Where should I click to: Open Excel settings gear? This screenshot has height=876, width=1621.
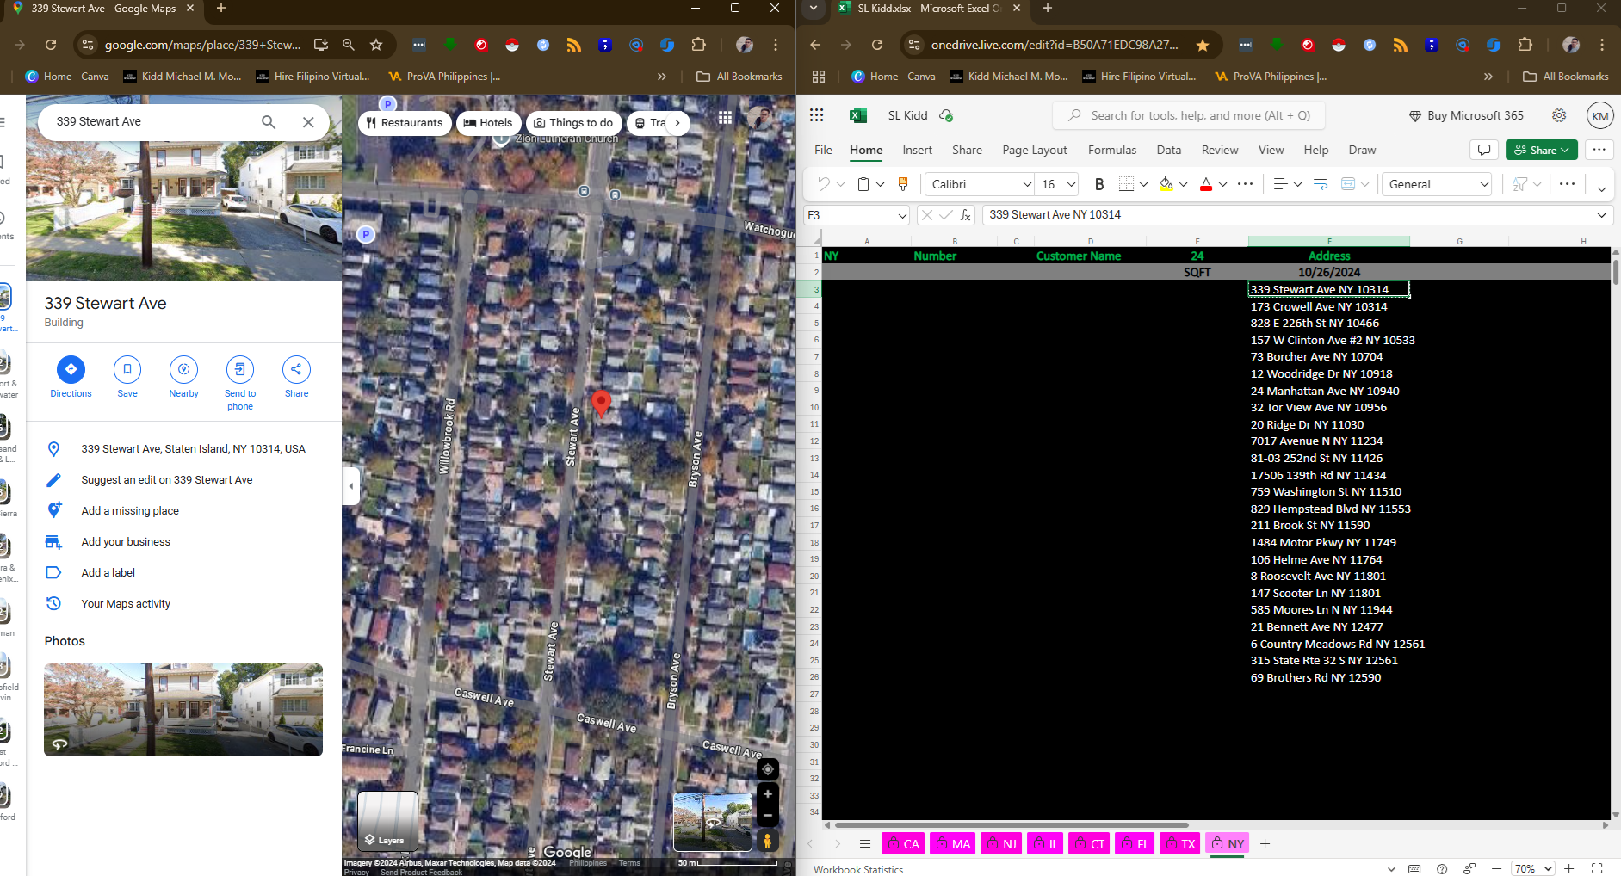(x=1559, y=115)
